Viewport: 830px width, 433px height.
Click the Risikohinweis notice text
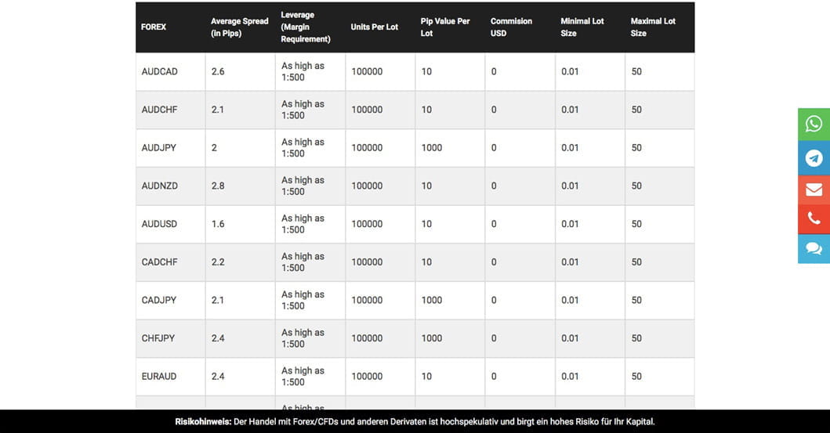point(415,421)
